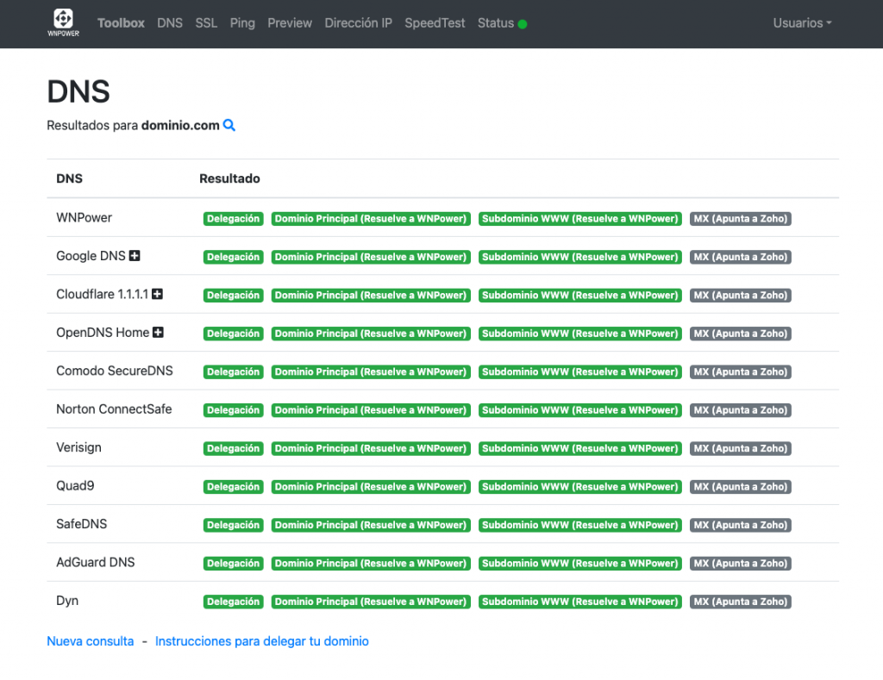Screen dimensions: 883x680
Task: Select Ping in the navigation bar
Action: click(x=242, y=23)
